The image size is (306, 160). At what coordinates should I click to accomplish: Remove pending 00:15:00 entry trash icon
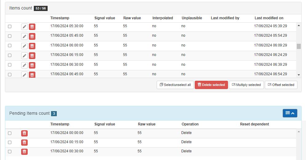24,142
